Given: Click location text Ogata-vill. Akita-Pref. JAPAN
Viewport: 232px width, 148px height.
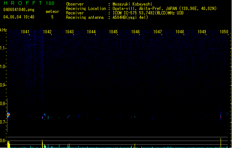Looking at the screenshot, I should (145, 9).
